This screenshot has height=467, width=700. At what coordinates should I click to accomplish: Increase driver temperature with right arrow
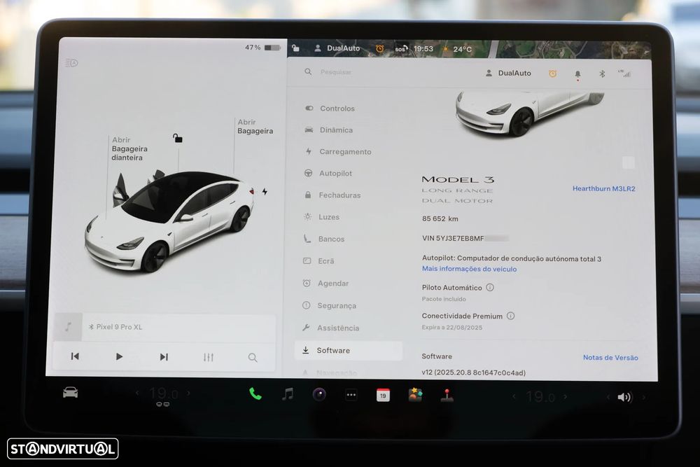point(189,393)
